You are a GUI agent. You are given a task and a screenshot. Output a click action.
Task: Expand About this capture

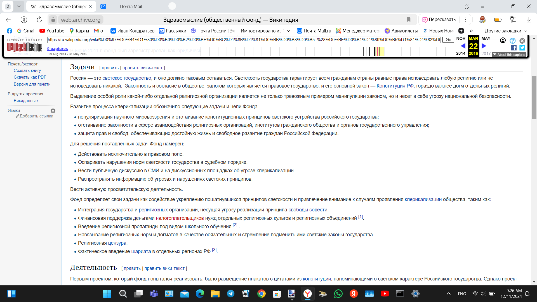(x=509, y=55)
